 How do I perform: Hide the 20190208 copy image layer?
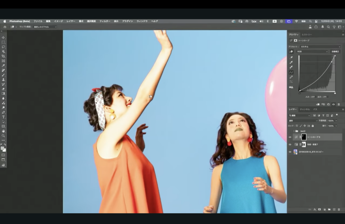(290, 152)
